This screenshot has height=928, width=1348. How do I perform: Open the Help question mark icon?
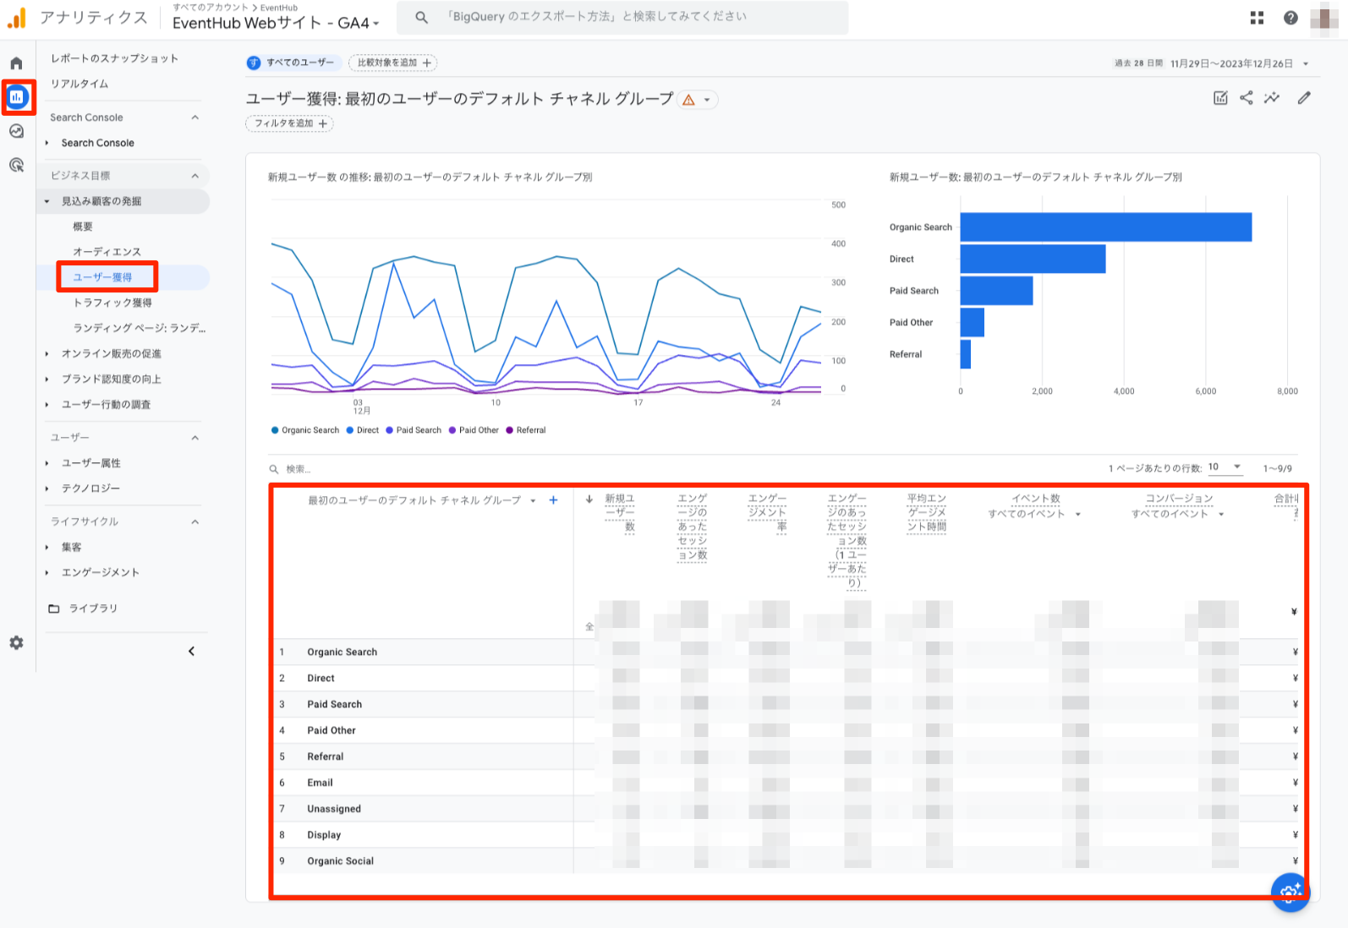[1290, 18]
